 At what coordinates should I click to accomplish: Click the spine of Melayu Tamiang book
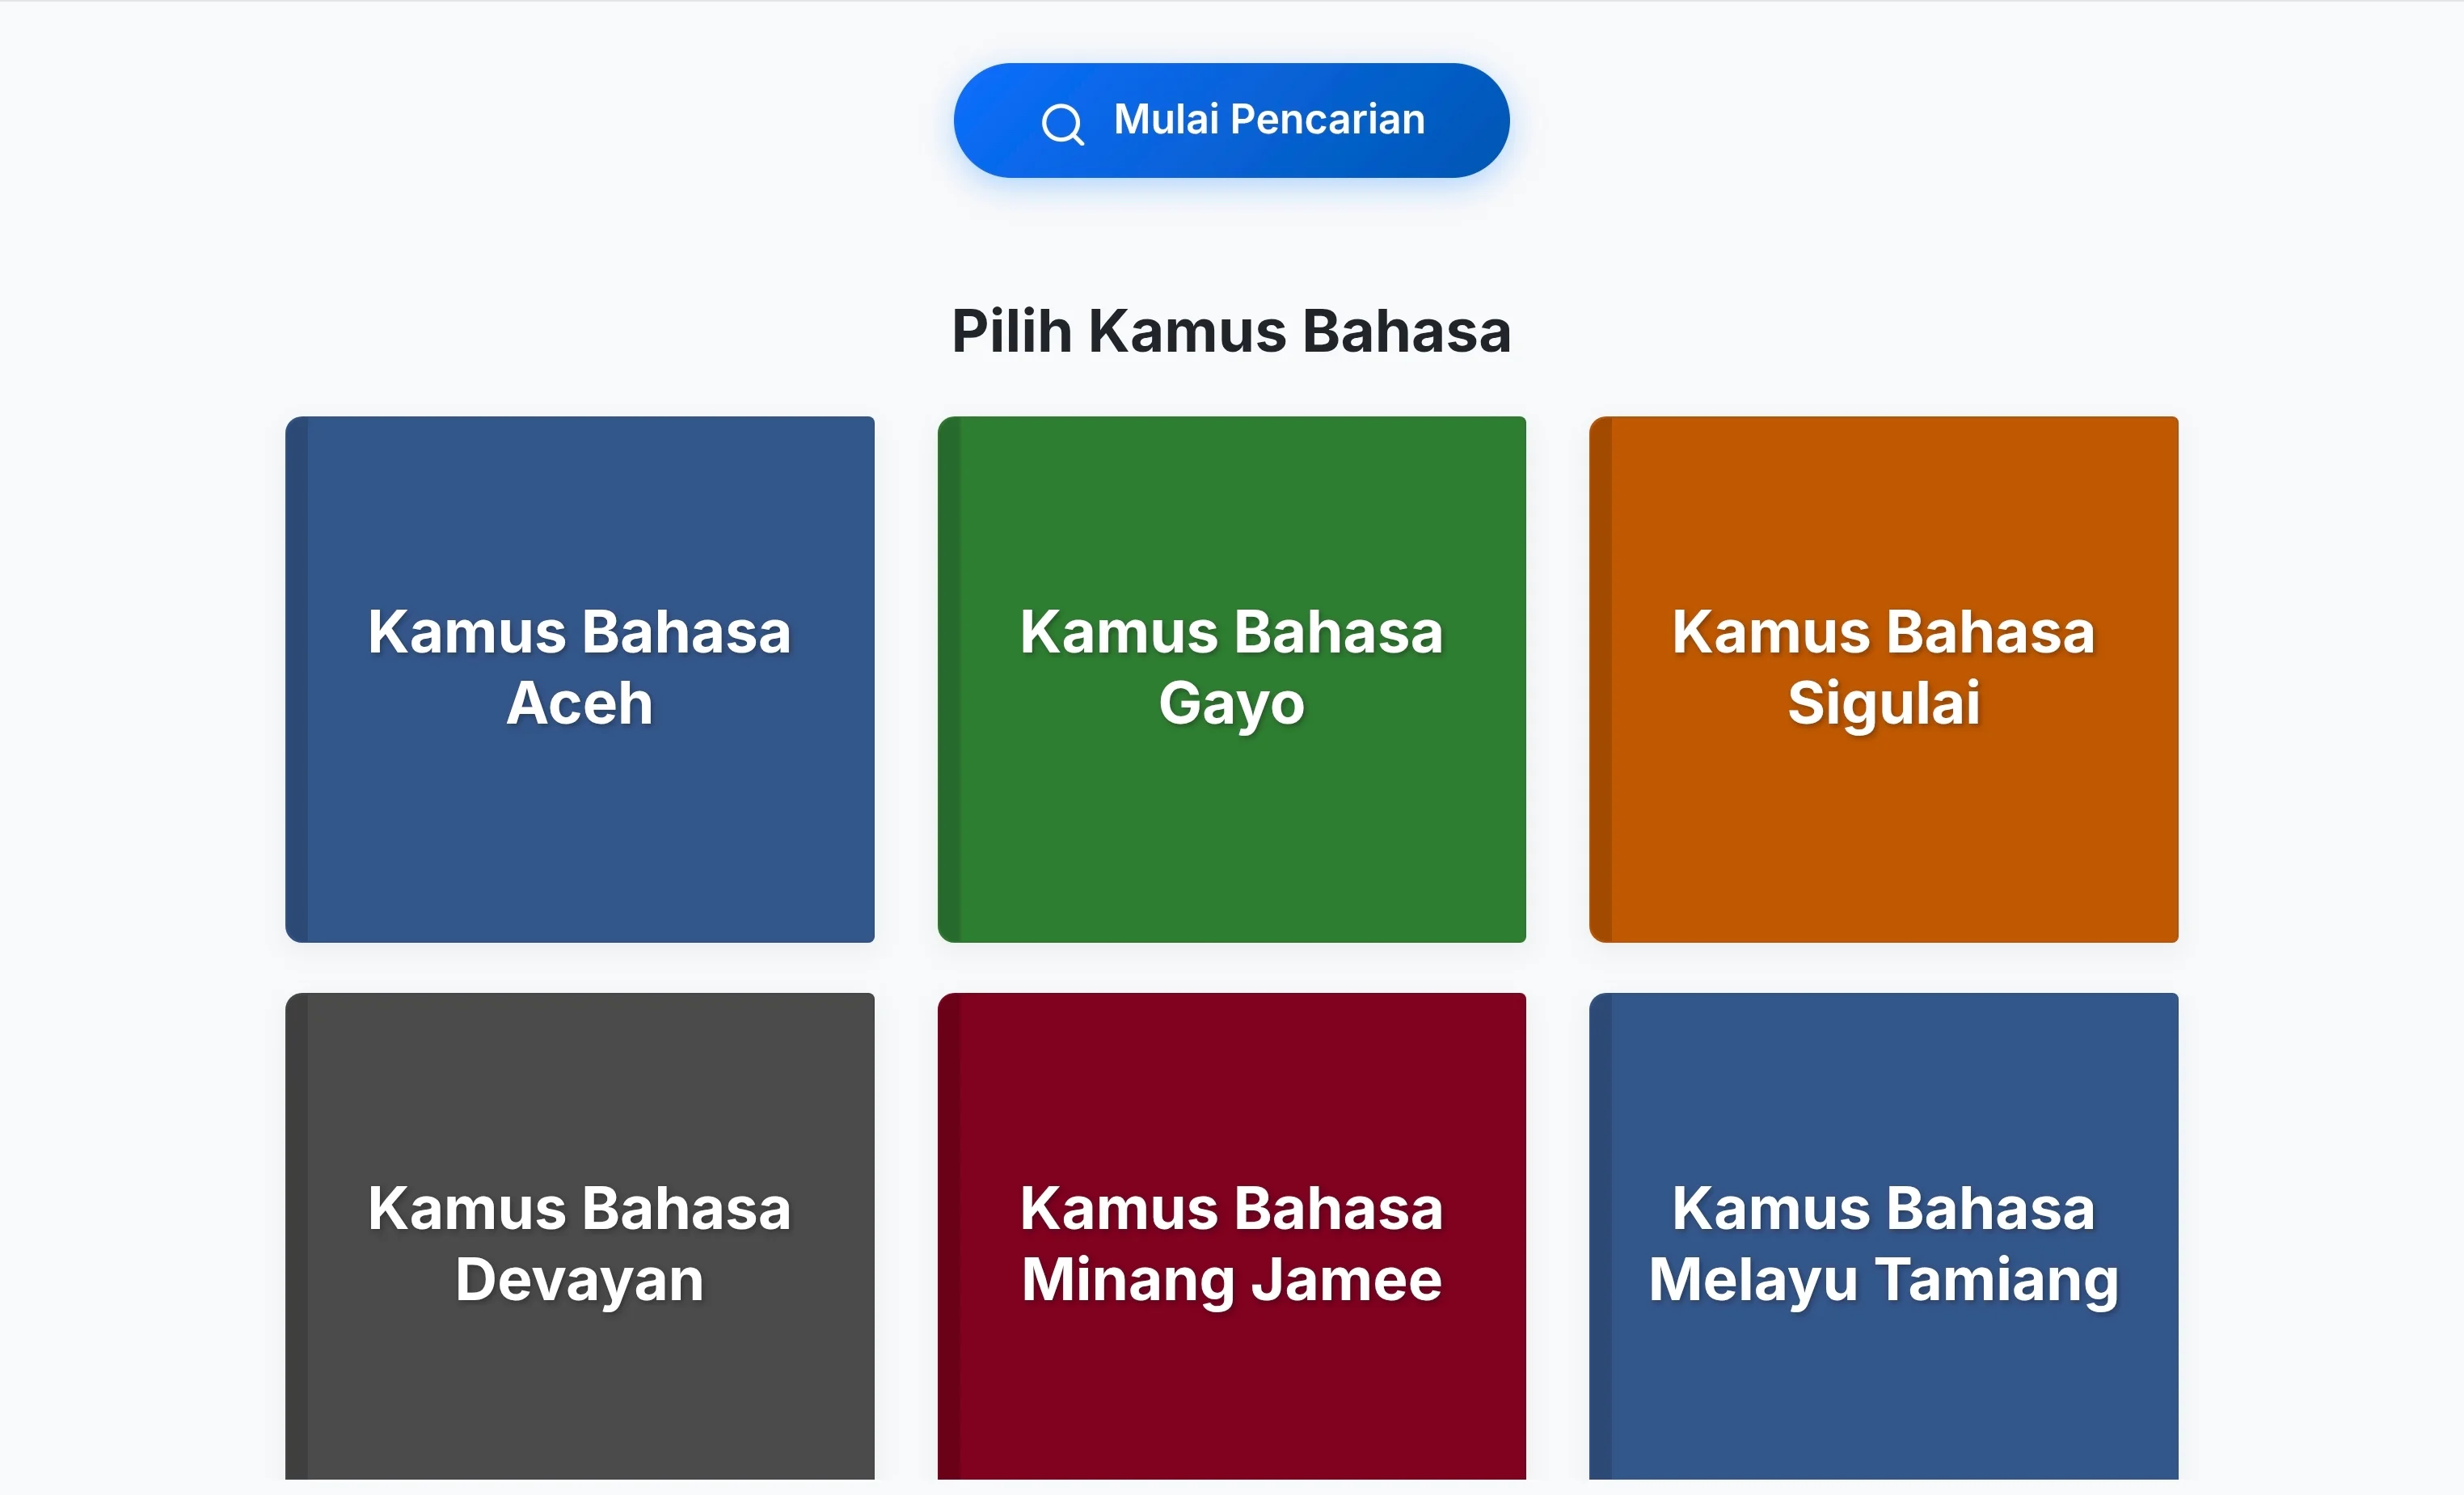pos(1601,1236)
